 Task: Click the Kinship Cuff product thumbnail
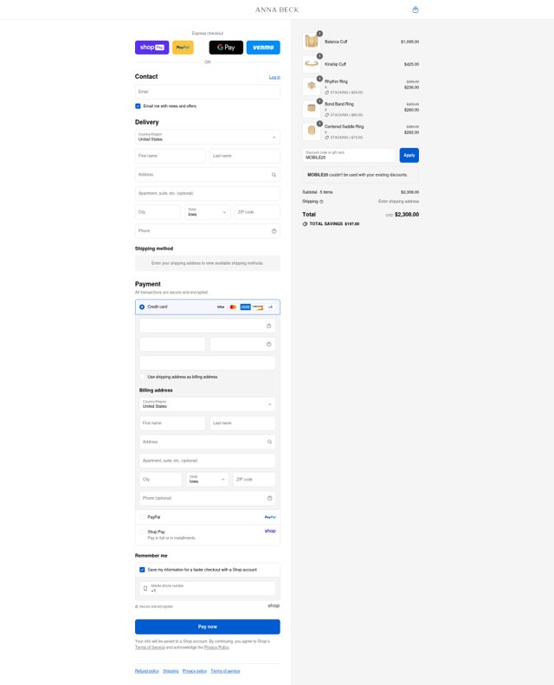[x=312, y=64]
